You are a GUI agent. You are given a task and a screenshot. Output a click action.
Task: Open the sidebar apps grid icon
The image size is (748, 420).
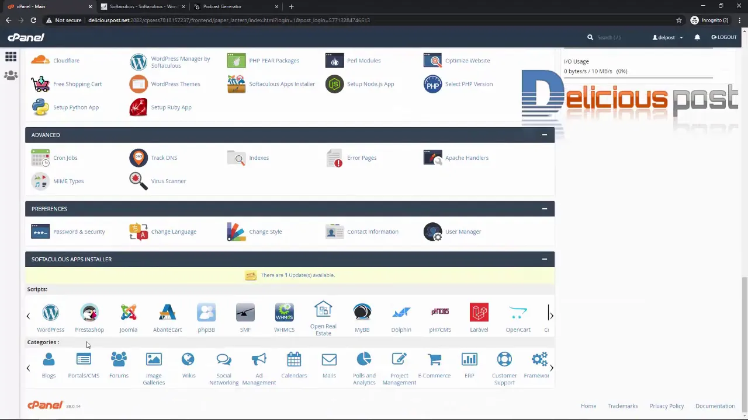[x=11, y=57]
